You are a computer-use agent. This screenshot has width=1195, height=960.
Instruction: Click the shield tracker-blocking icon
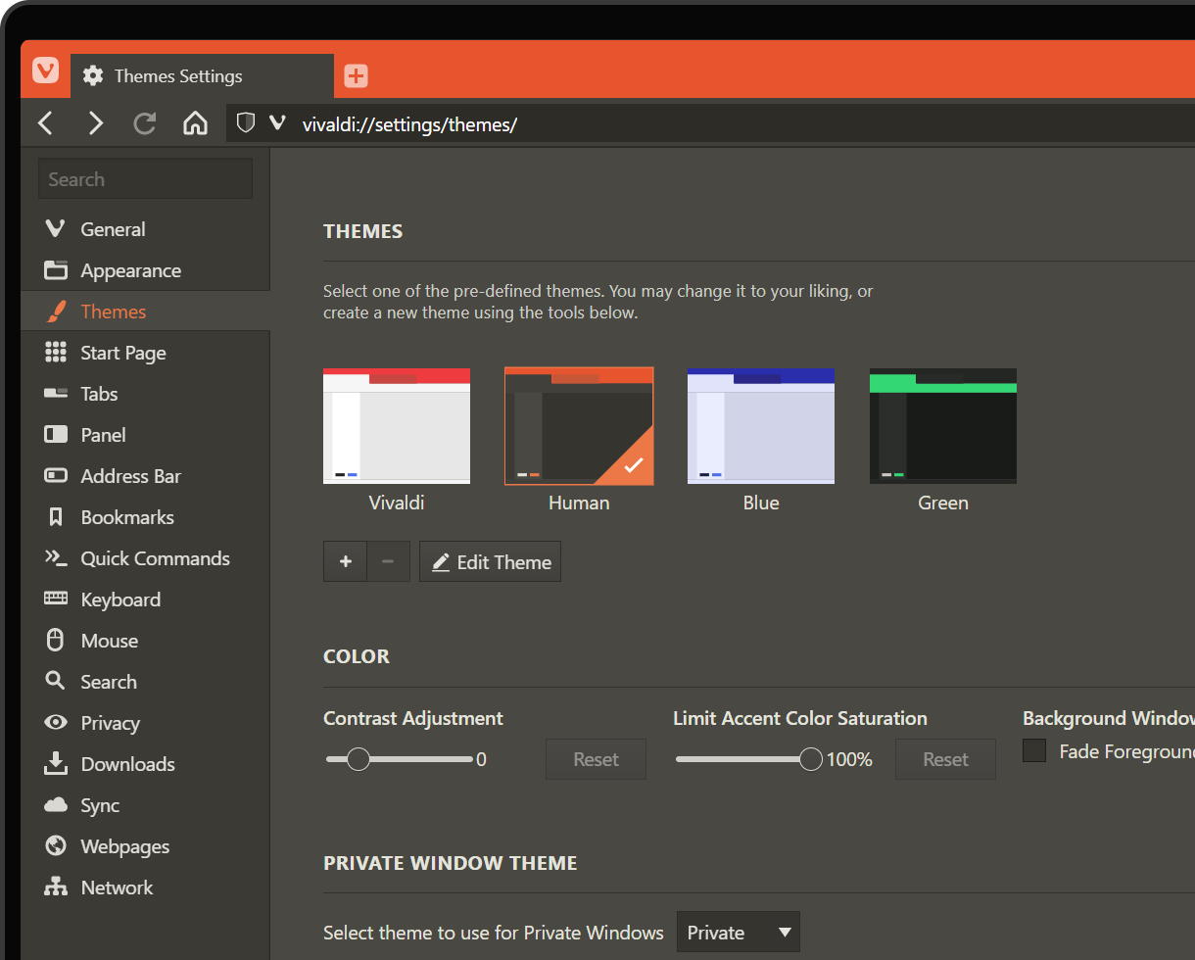click(x=245, y=123)
